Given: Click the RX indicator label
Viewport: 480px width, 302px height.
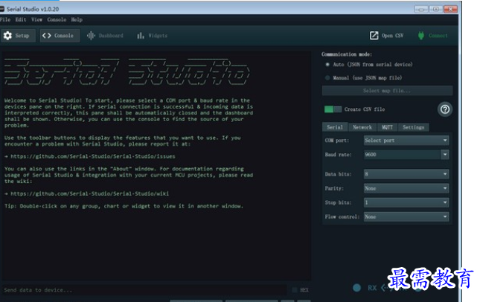Looking at the screenshot, I should point(372,288).
